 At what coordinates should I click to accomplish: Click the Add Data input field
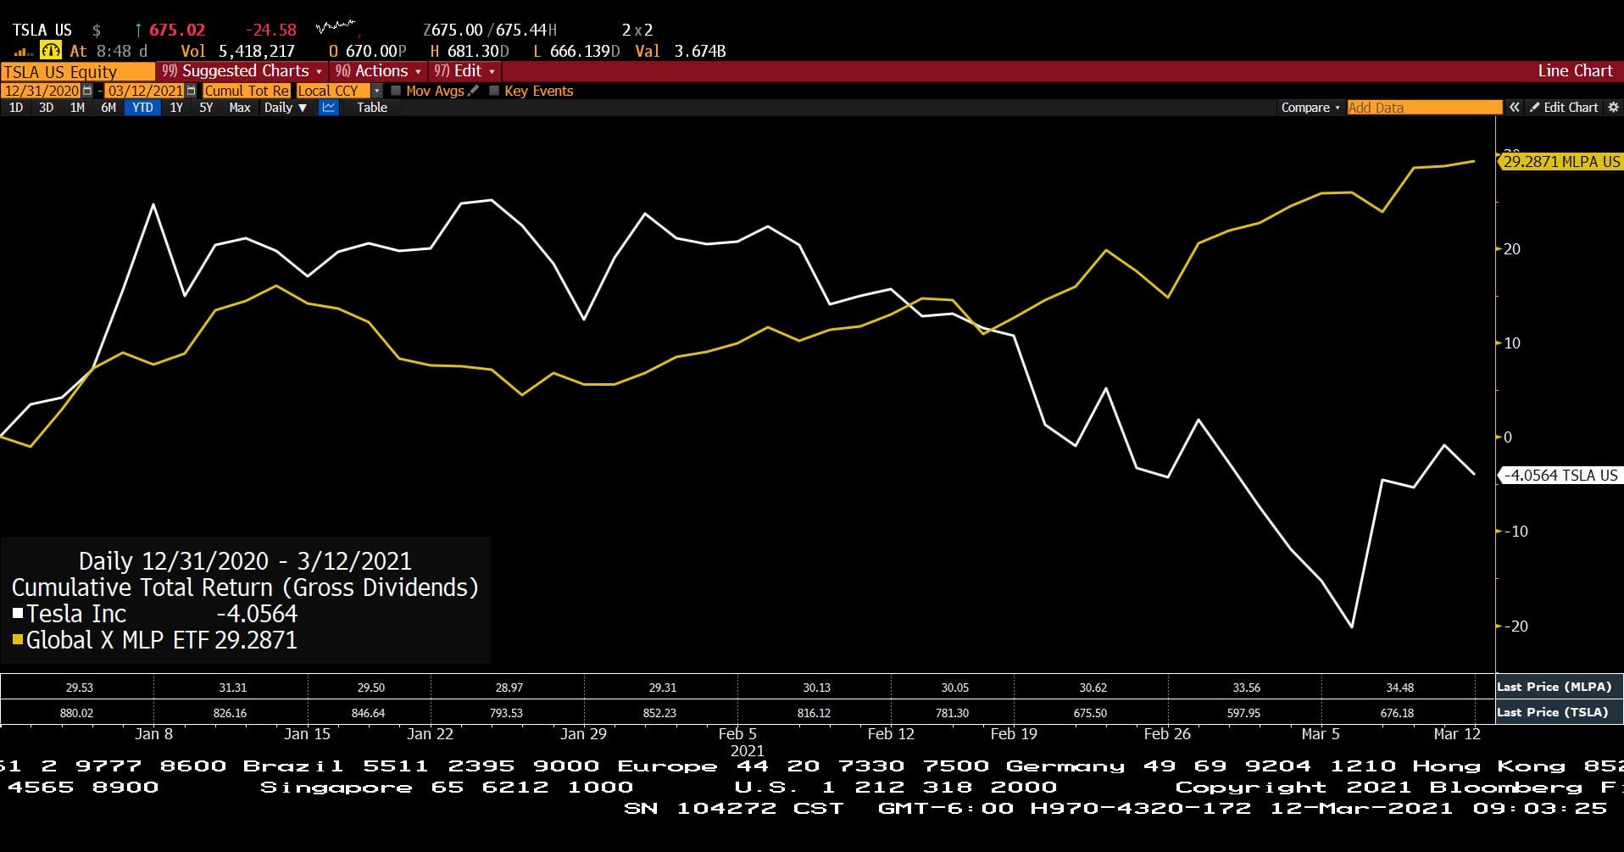pos(1424,108)
